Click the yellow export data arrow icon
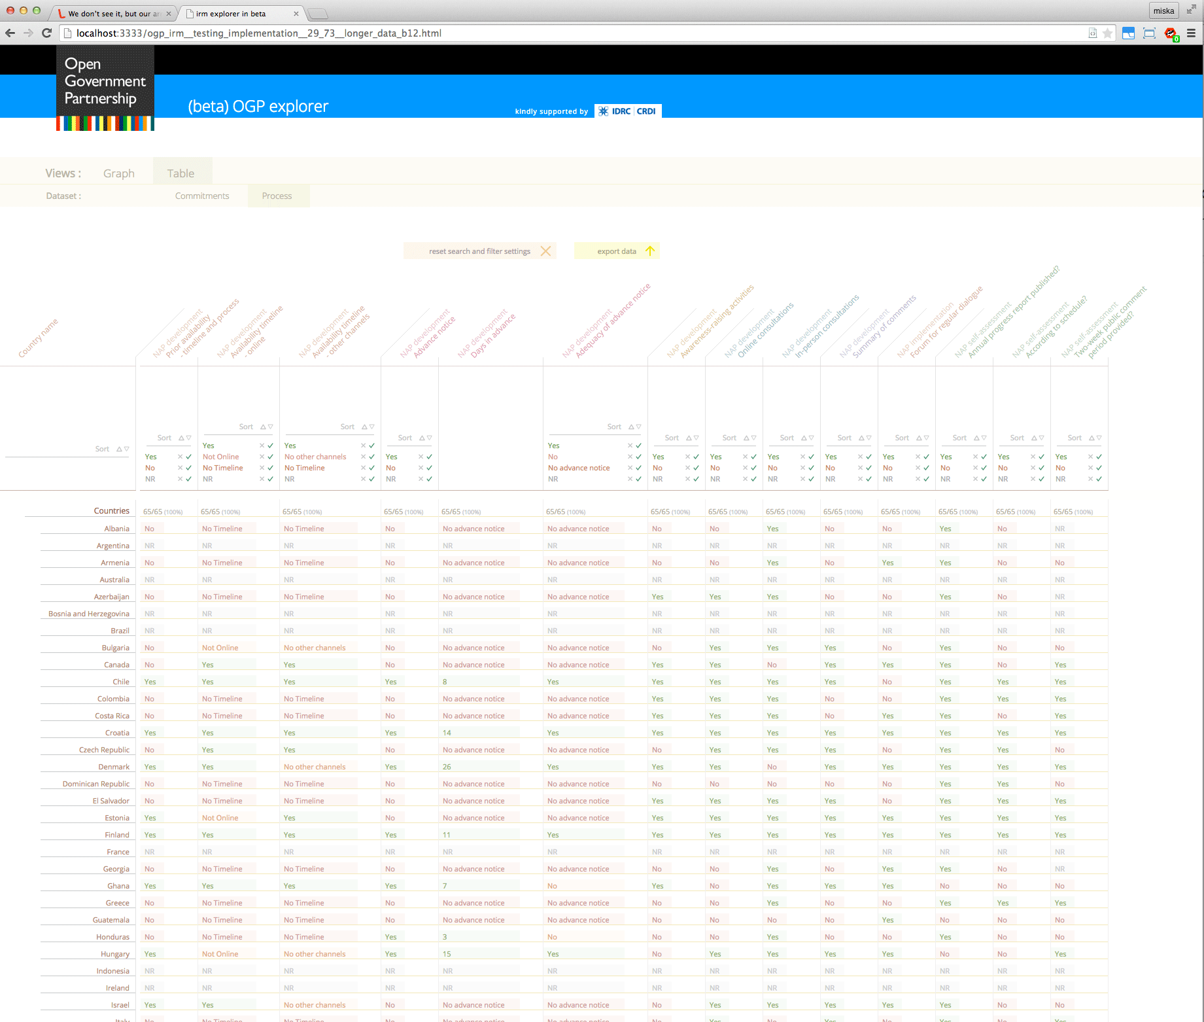This screenshot has height=1022, width=1204. (x=650, y=251)
